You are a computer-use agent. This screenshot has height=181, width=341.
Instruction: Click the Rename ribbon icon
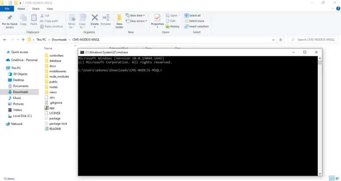(106, 18)
